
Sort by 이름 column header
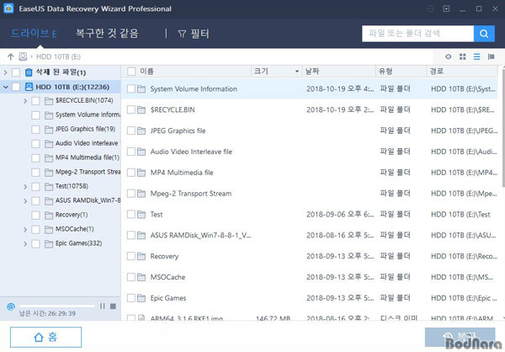146,72
